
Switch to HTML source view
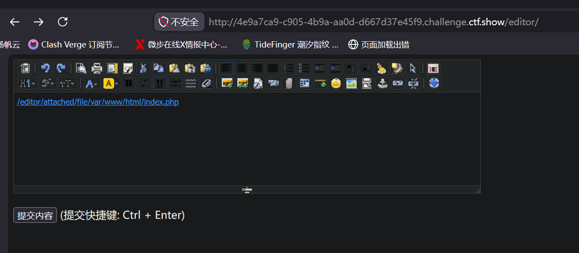coord(25,68)
